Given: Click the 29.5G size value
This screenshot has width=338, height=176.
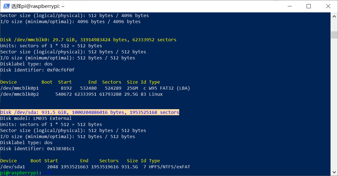Looking at the screenshot, I should [x=131, y=94].
